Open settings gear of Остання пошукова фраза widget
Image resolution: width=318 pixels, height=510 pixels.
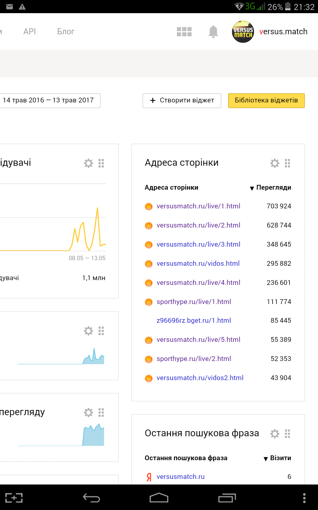coord(275,433)
